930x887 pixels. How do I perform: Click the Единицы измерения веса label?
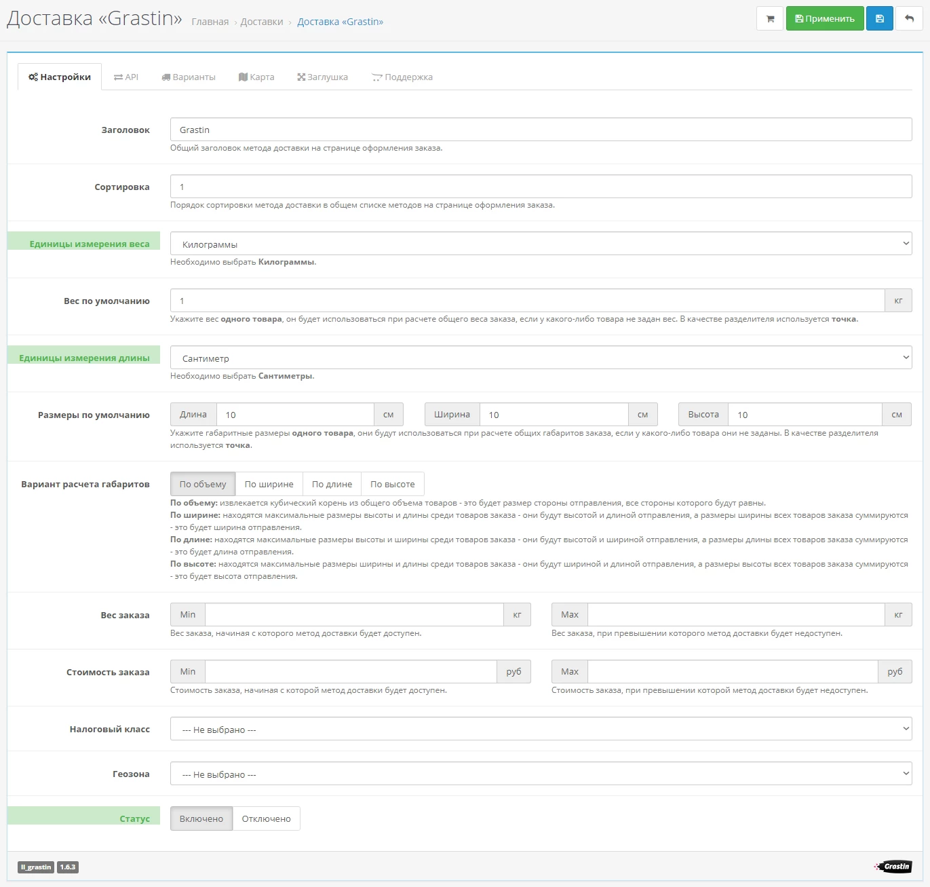click(x=90, y=244)
